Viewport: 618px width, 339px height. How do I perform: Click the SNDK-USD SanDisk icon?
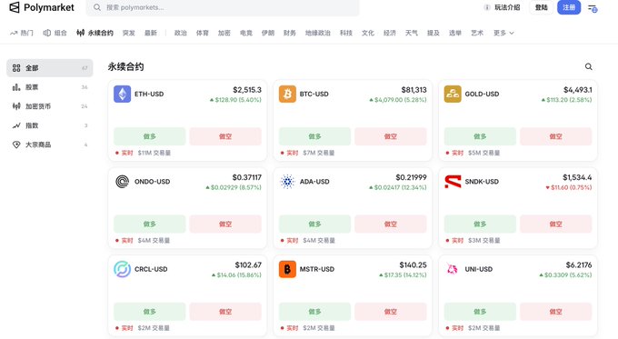coord(453,182)
